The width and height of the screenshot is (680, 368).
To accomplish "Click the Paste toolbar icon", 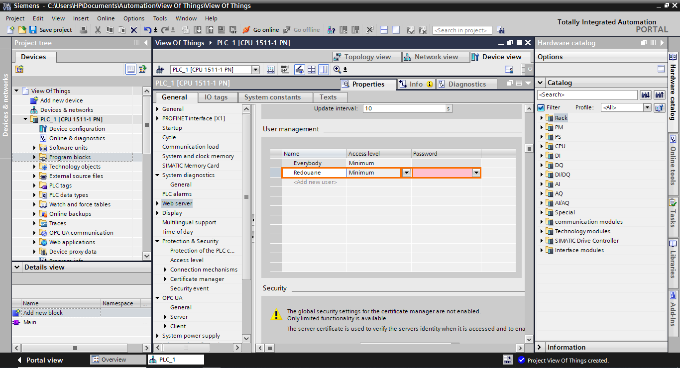I will pos(122,30).
